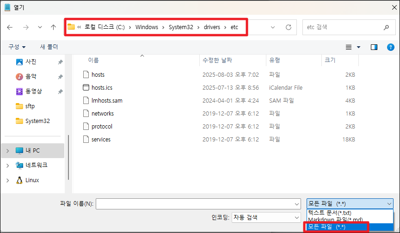The width and height of the screenshot is (400, 233).
Task: Click the pin icon beside 동영상
Action: point(60,92)
